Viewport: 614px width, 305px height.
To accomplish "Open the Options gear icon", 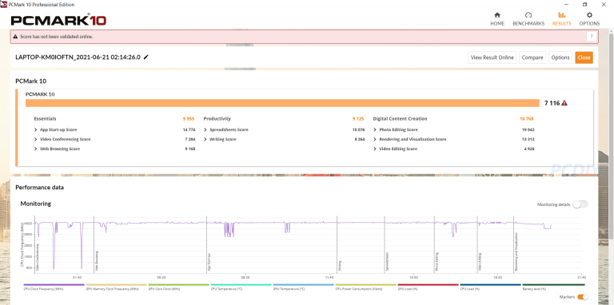I will click(x=589, y=15).
